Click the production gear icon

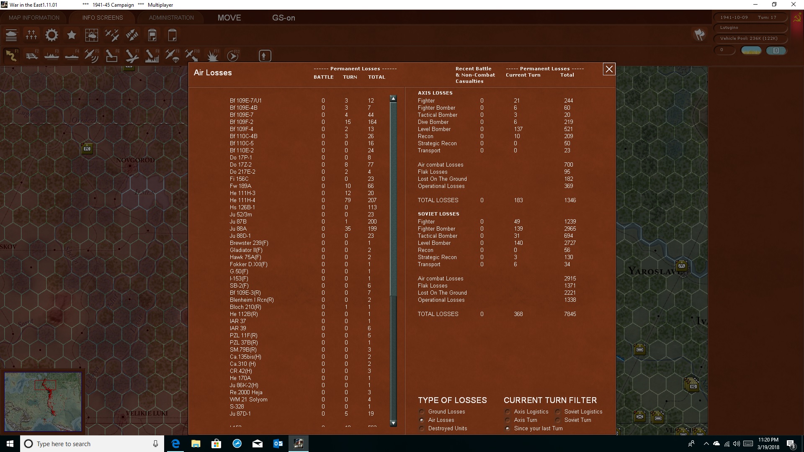point(52,35)
